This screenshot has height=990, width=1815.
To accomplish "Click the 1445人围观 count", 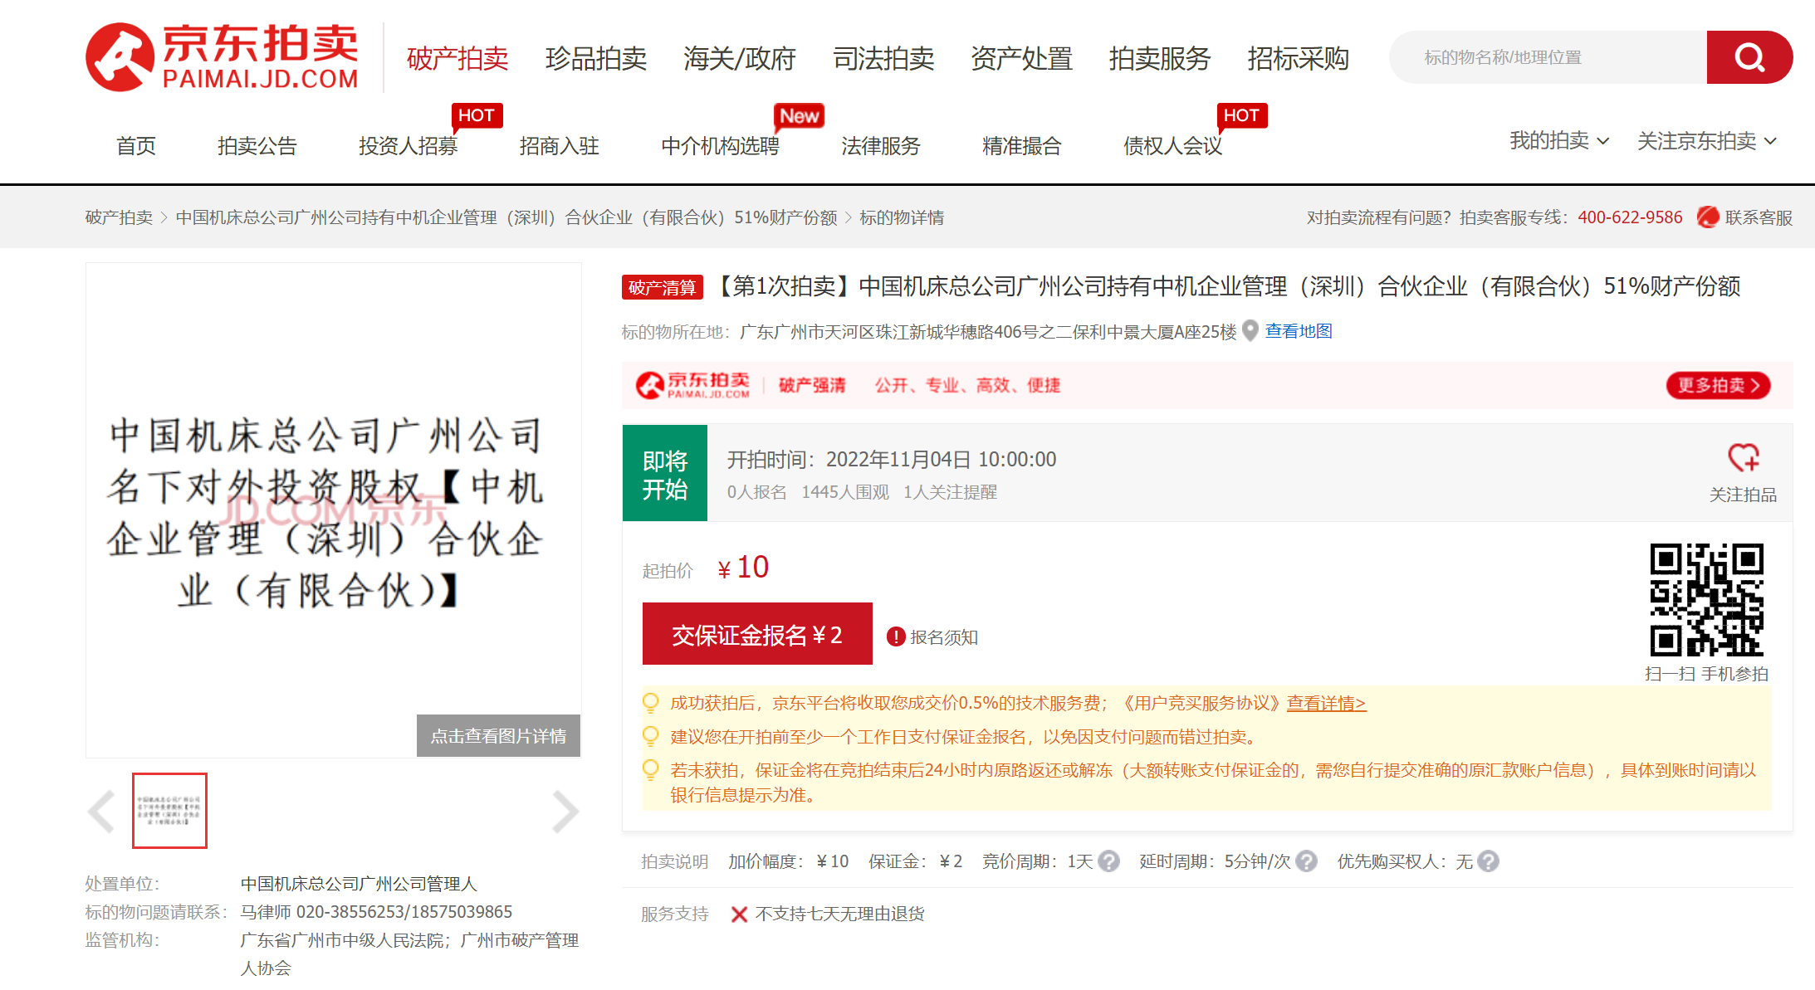I will tap(845, 492).
